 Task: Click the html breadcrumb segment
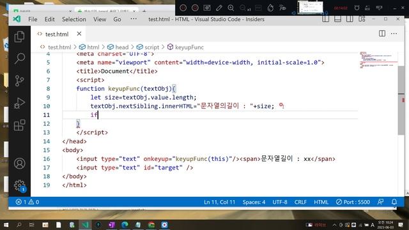click(93, 47)
